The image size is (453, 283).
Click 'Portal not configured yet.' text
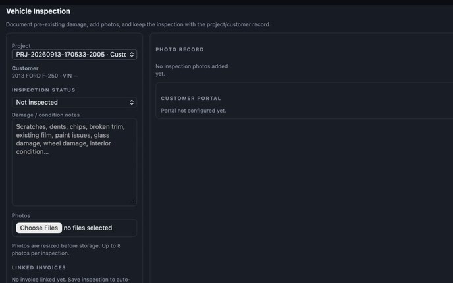pos(194,111)
